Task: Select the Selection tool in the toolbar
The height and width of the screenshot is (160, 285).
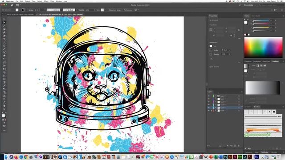Action: pyautogui.click(x=4, y=19)
